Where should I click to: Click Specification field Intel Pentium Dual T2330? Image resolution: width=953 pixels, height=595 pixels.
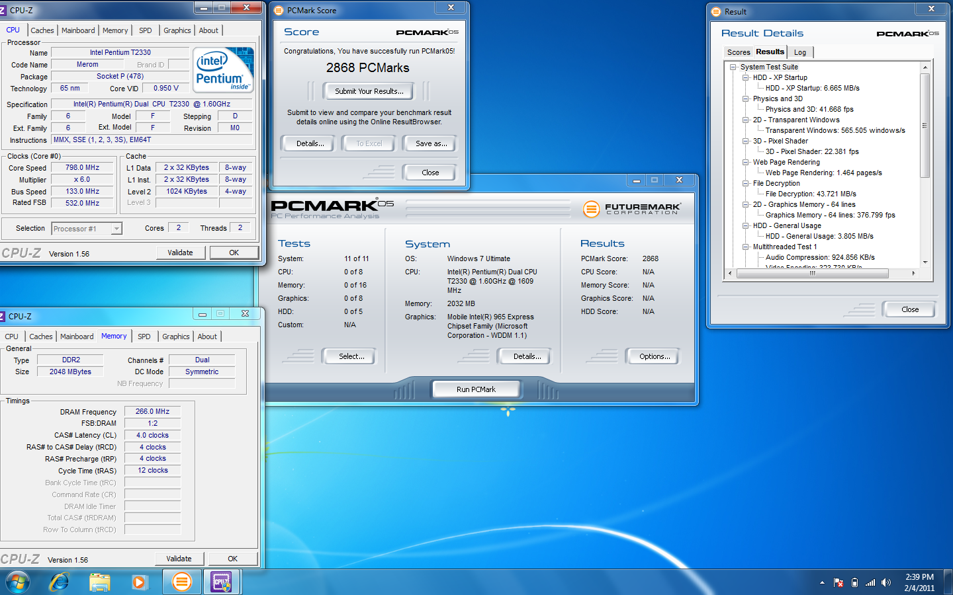[152, 104]
